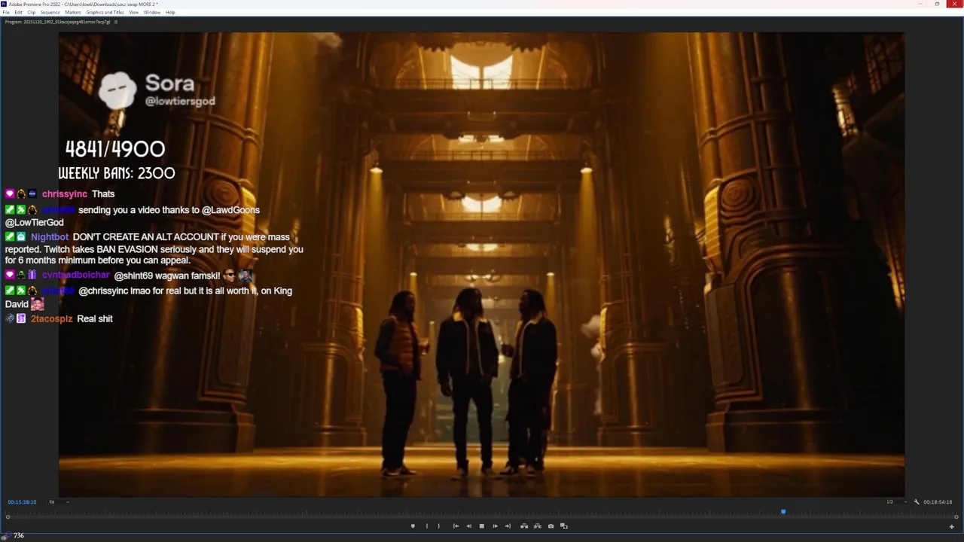This screenshot has width=964, height=542.
Task: Restore down the Premiere Pro window
Action: pyautogui.click(x=937, y=4)
